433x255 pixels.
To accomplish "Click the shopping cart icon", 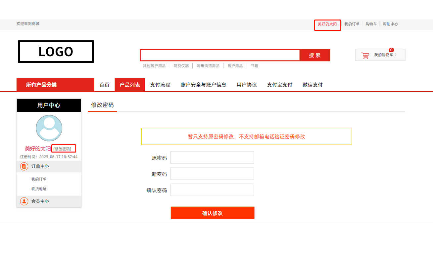I will 365,55.
